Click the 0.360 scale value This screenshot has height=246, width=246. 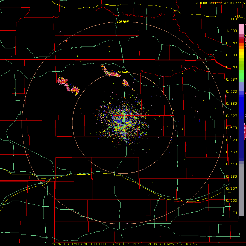click(x=232, y=177)
